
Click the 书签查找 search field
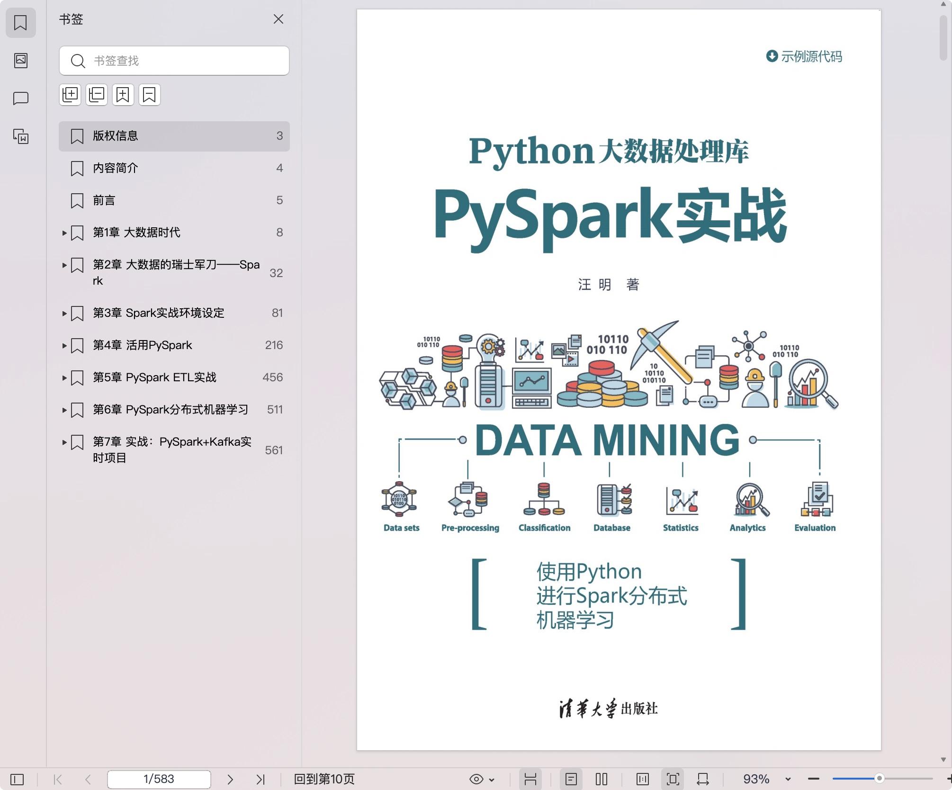click(x=174, y=61)
